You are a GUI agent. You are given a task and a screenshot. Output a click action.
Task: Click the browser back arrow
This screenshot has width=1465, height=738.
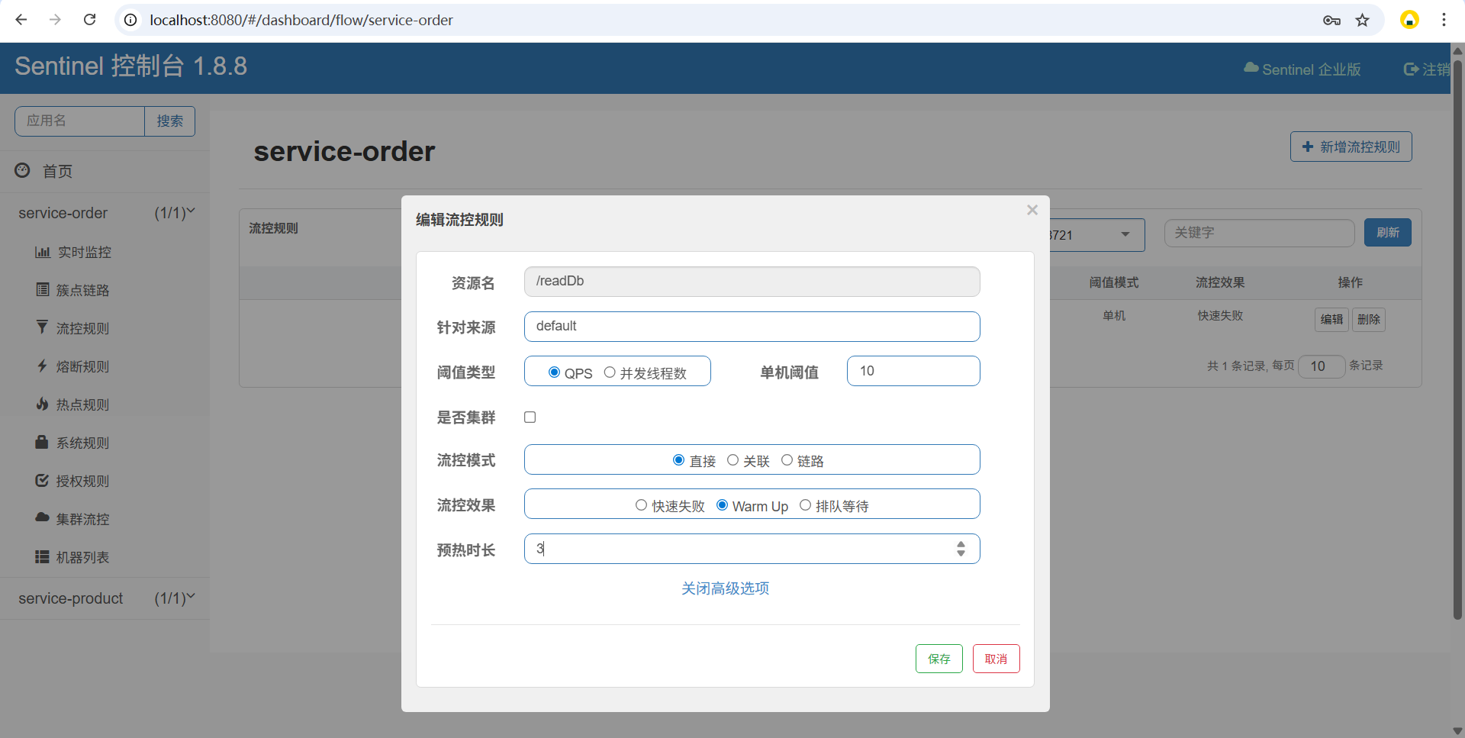tap(21, 20)
